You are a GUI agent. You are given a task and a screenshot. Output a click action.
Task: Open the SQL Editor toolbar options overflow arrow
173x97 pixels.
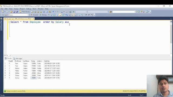click(x=95, y=15)
